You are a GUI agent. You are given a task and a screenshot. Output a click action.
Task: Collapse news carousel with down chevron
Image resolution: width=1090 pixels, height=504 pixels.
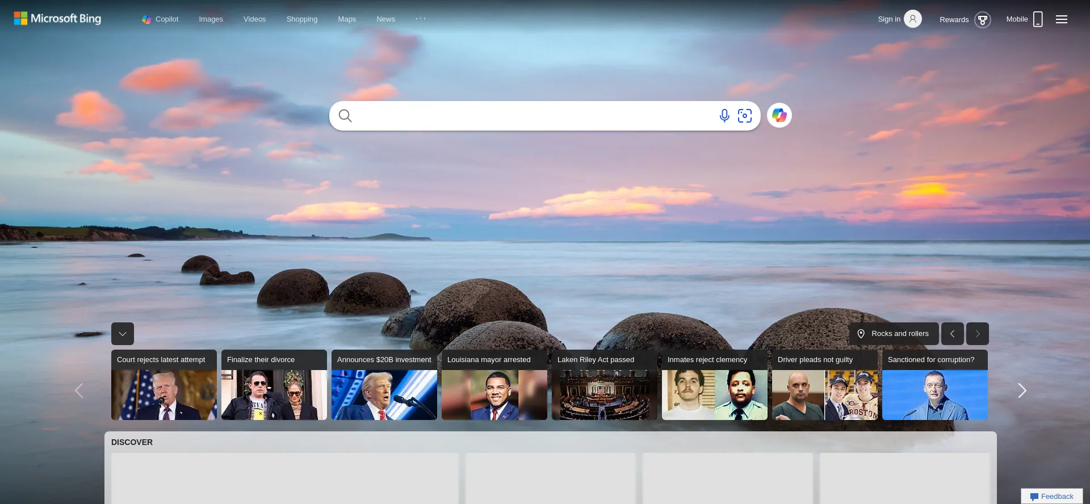pos(123,334)
